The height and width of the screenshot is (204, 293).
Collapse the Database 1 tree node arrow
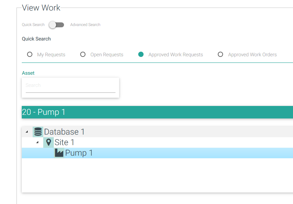tap(27, 132)
